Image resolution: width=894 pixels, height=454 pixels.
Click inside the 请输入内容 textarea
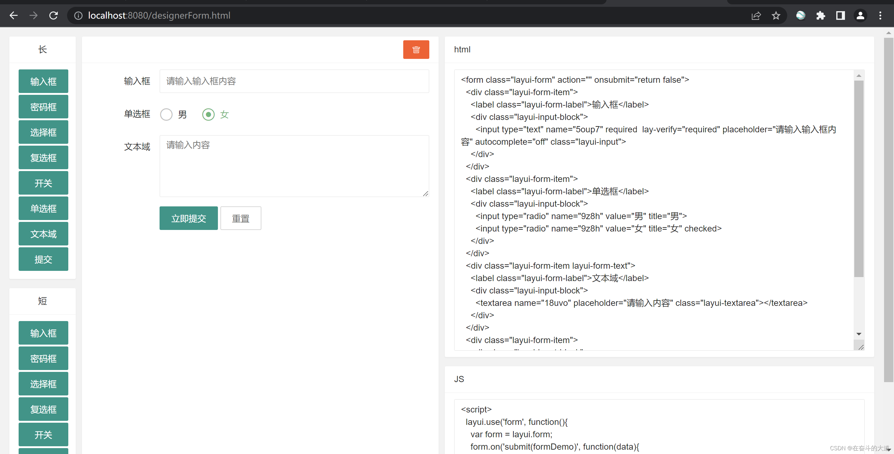click(294, 163)
